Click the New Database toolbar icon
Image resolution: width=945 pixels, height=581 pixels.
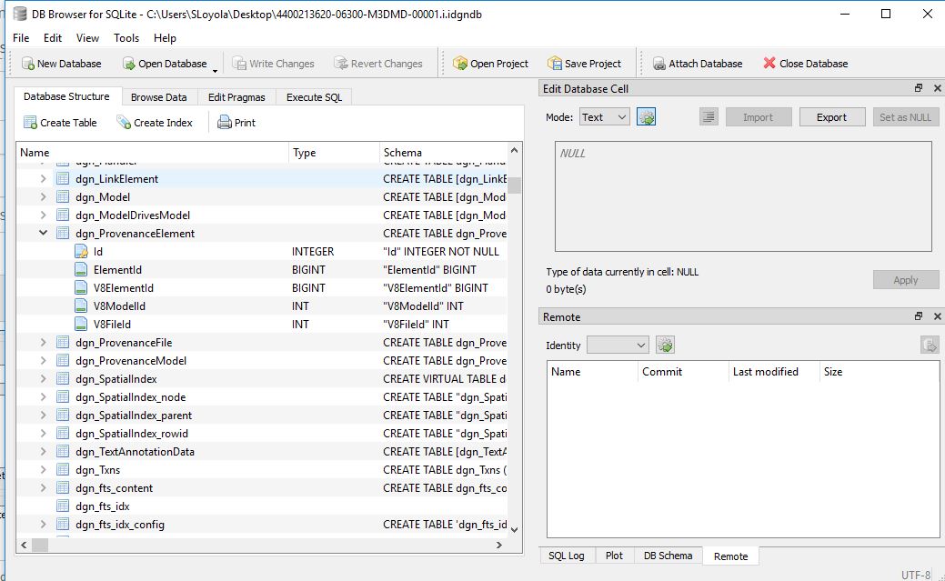(27, 64)
